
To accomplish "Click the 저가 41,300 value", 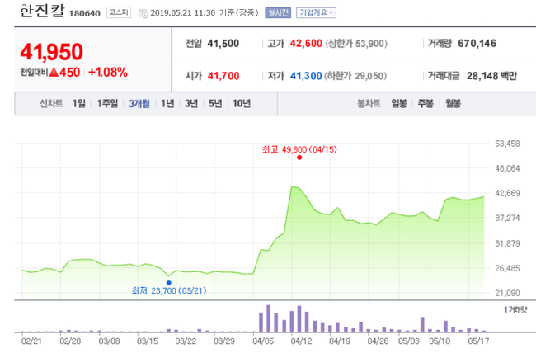I will click(x=306, y=76).
